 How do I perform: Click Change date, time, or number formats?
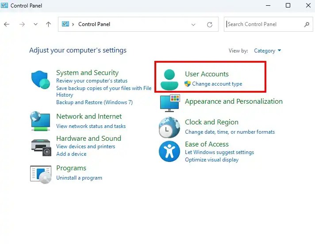[230, 132]
